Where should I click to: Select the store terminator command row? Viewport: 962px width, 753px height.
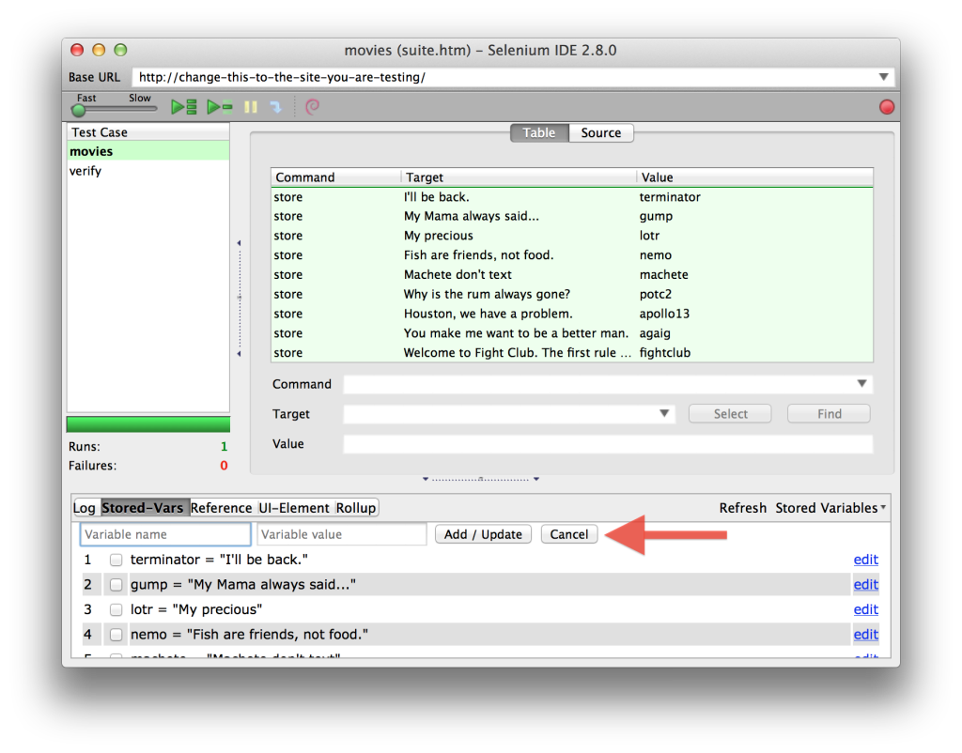572,197
